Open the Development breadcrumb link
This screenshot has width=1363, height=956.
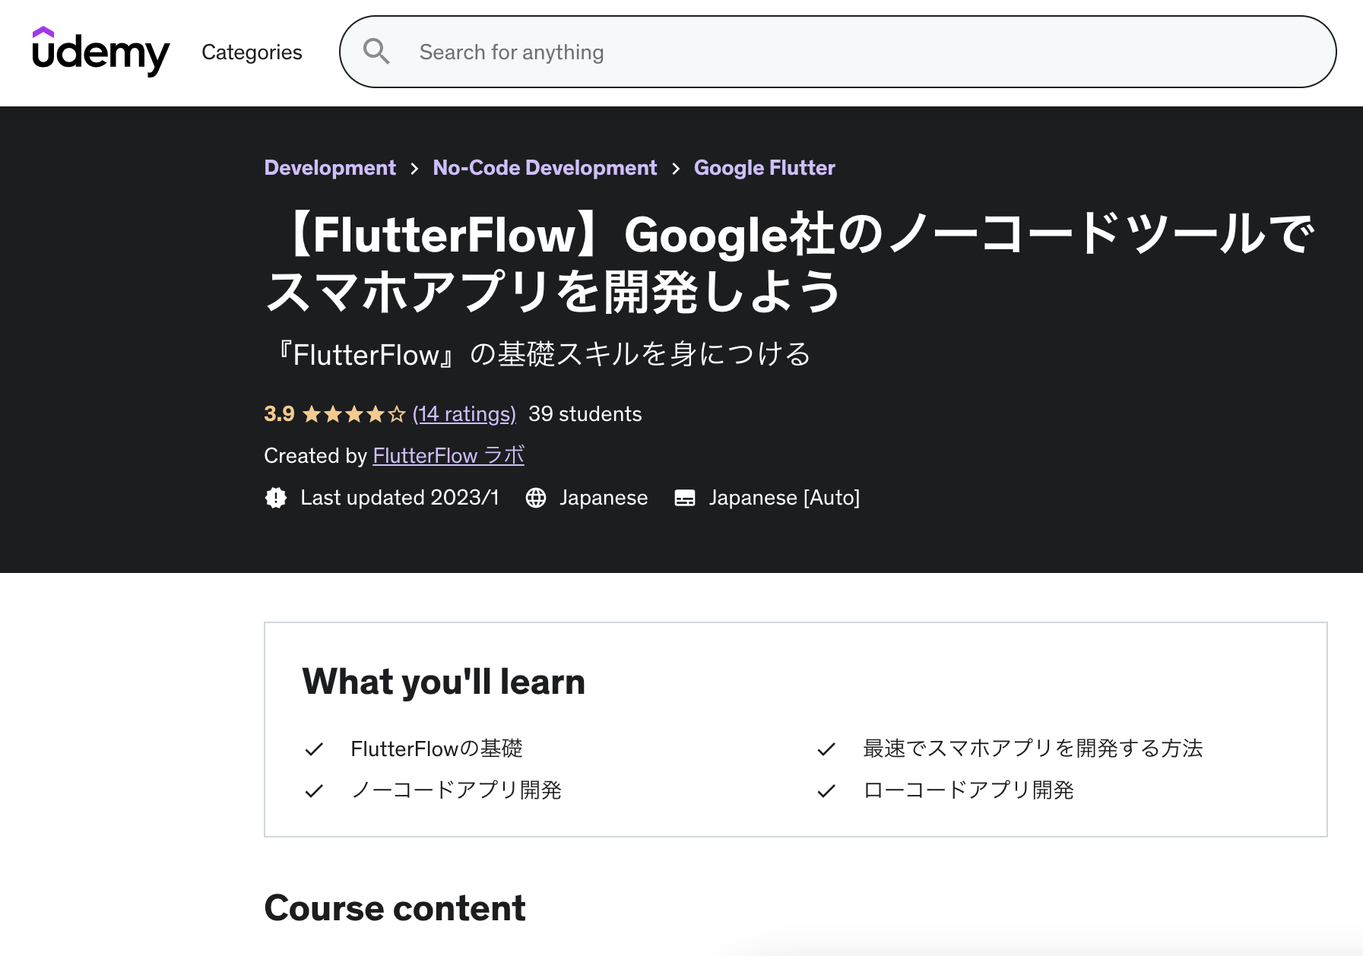coord(330,168)
